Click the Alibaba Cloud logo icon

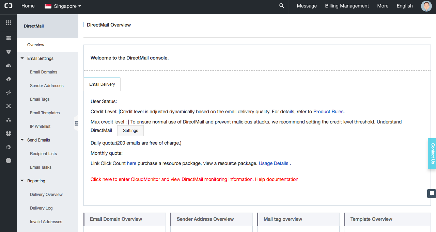(x=9, y=6)
